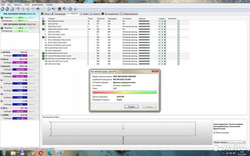This screenshot has height=156, width=250.
Task: Click the network computers toolbar icon
Action: click(x=53, y=9)
